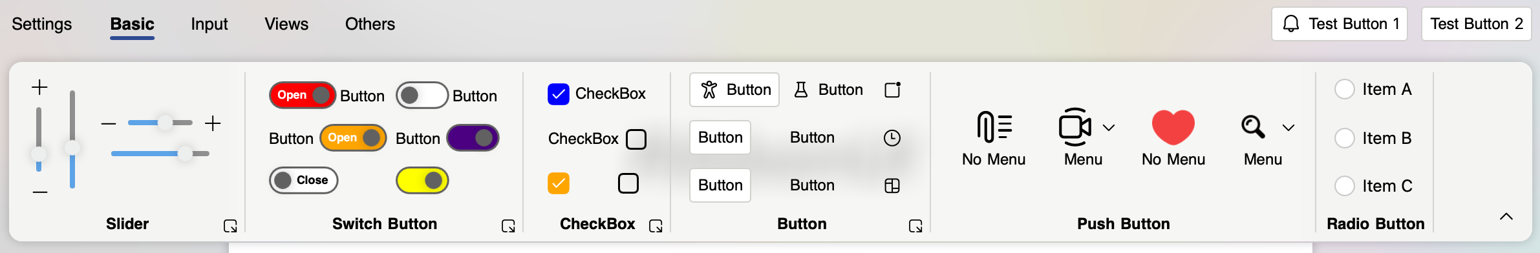The width and height of the screenshot is (1540, 253).
Task: Click the lower horizontal slider track
Action: click(x=160, y=154)
